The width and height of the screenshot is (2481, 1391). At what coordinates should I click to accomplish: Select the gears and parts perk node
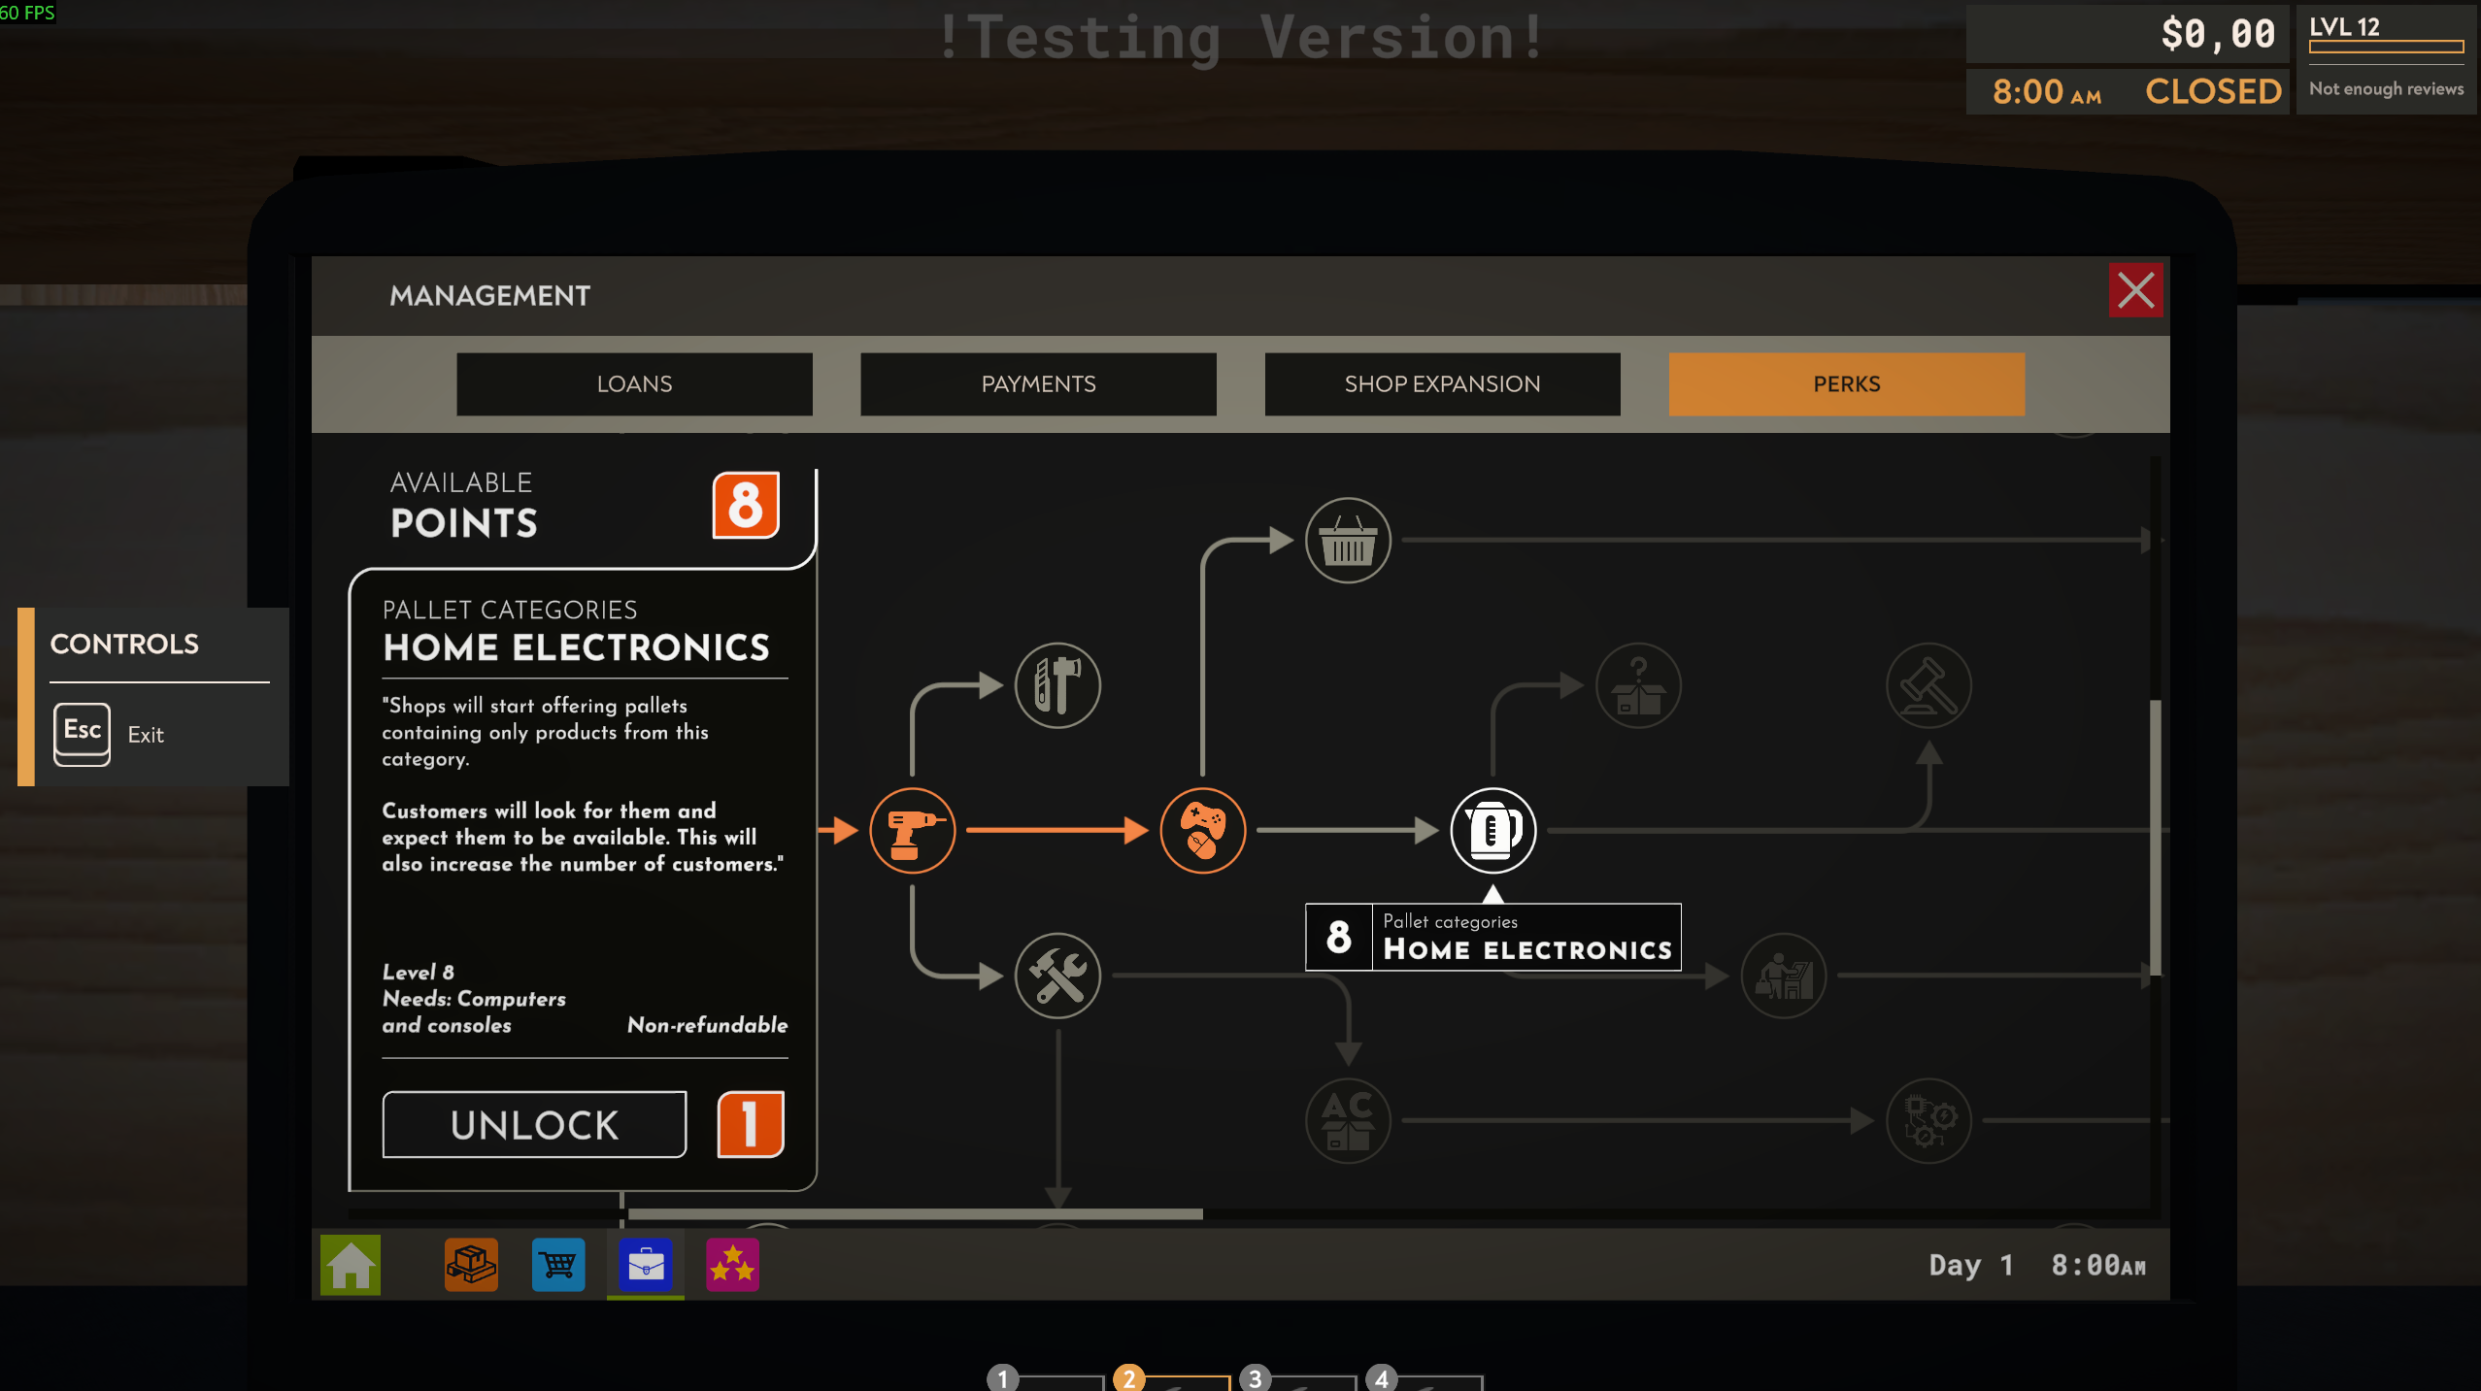pyautogui.click(x=1928, y=1120)
